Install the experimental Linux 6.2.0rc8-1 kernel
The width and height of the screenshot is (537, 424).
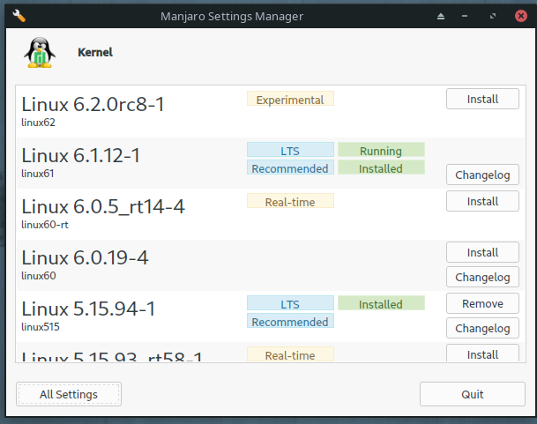(x=482, y=100)
